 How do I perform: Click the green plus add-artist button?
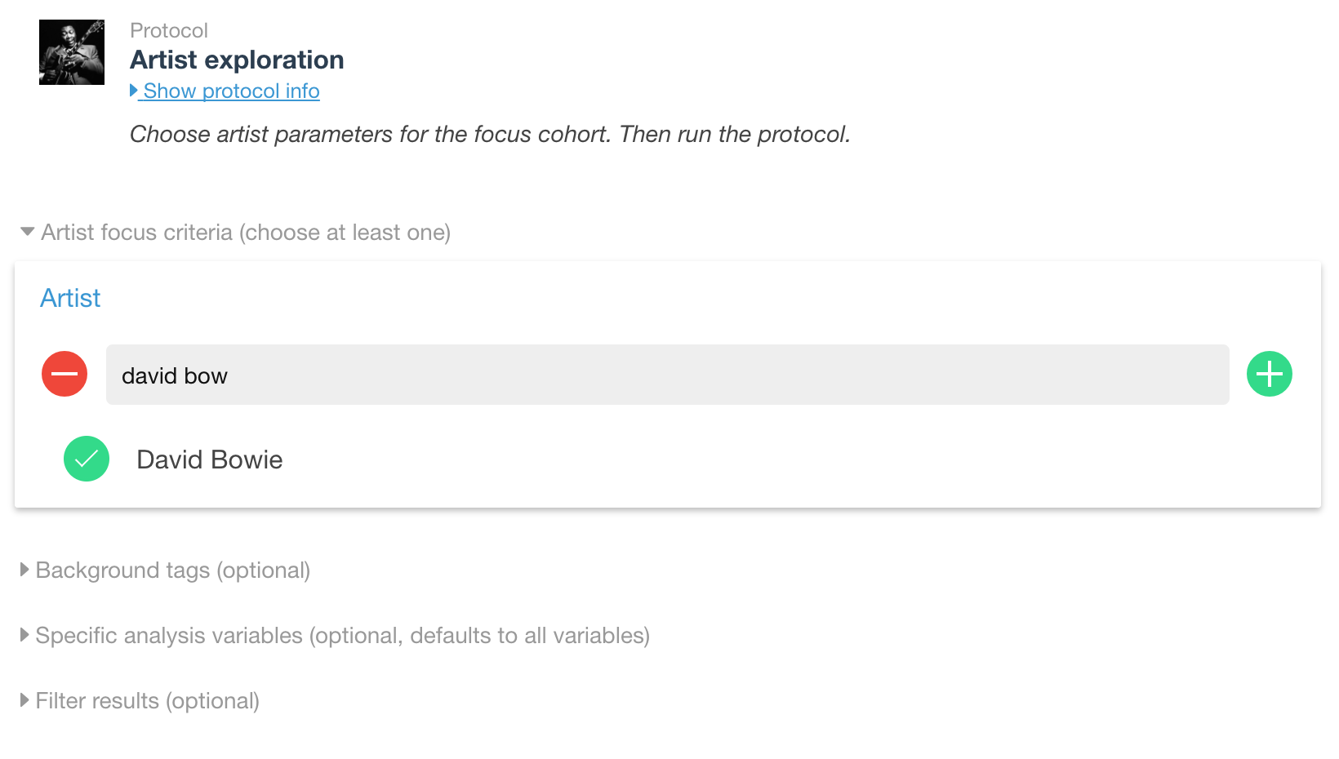[1269, 374]
